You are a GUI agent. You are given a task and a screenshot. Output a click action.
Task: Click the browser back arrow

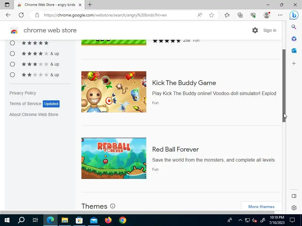click(8, 15)
